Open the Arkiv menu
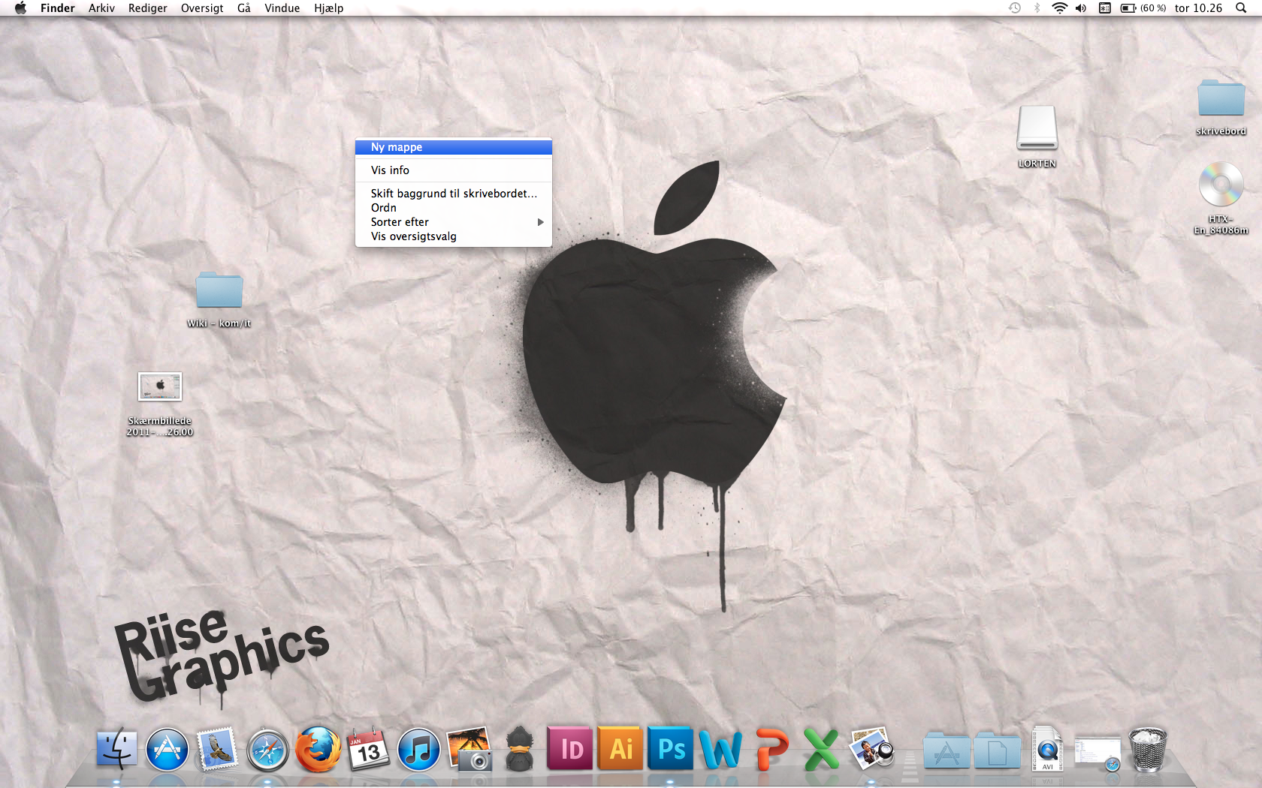Viewport: 1262px width, 788px height. (101, 8)
